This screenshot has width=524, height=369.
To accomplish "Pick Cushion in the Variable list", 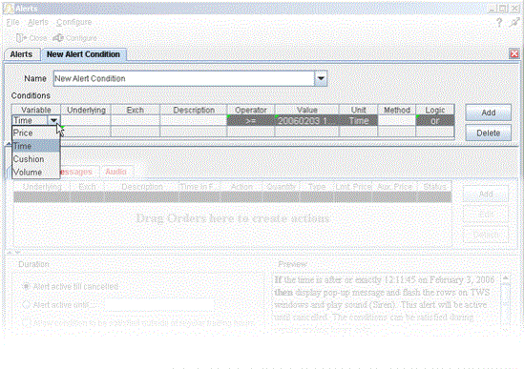I will pyautogui.click(x=35, y=159).
